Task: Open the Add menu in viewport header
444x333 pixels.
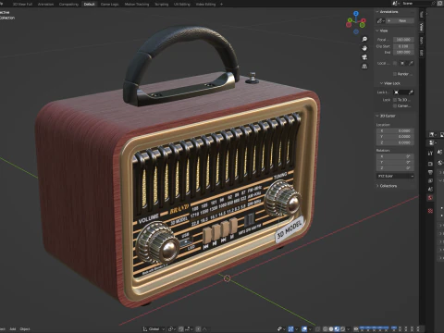Action: [x=13, y=329]
